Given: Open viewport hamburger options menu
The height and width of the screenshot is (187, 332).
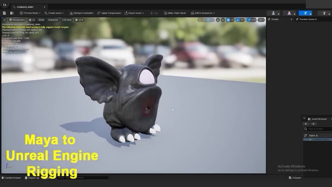Looking at the screenshot, I should coord(4,20).
